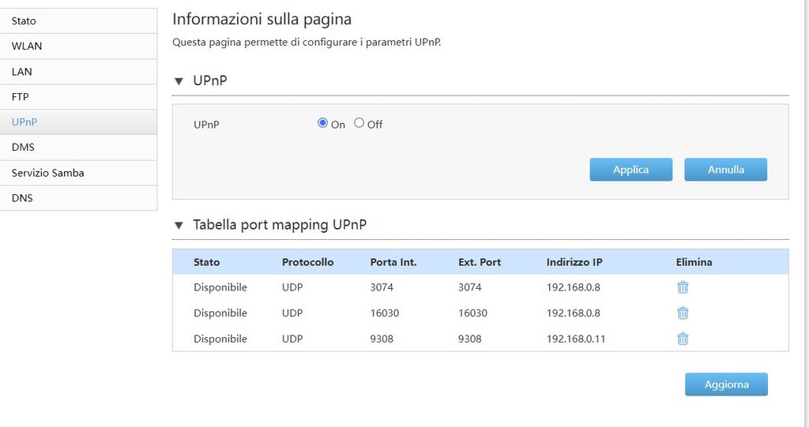This screenshot has width=809, height=427.
Task: Open the Stato sidebar menu
Action: click(x=78, y=21)
